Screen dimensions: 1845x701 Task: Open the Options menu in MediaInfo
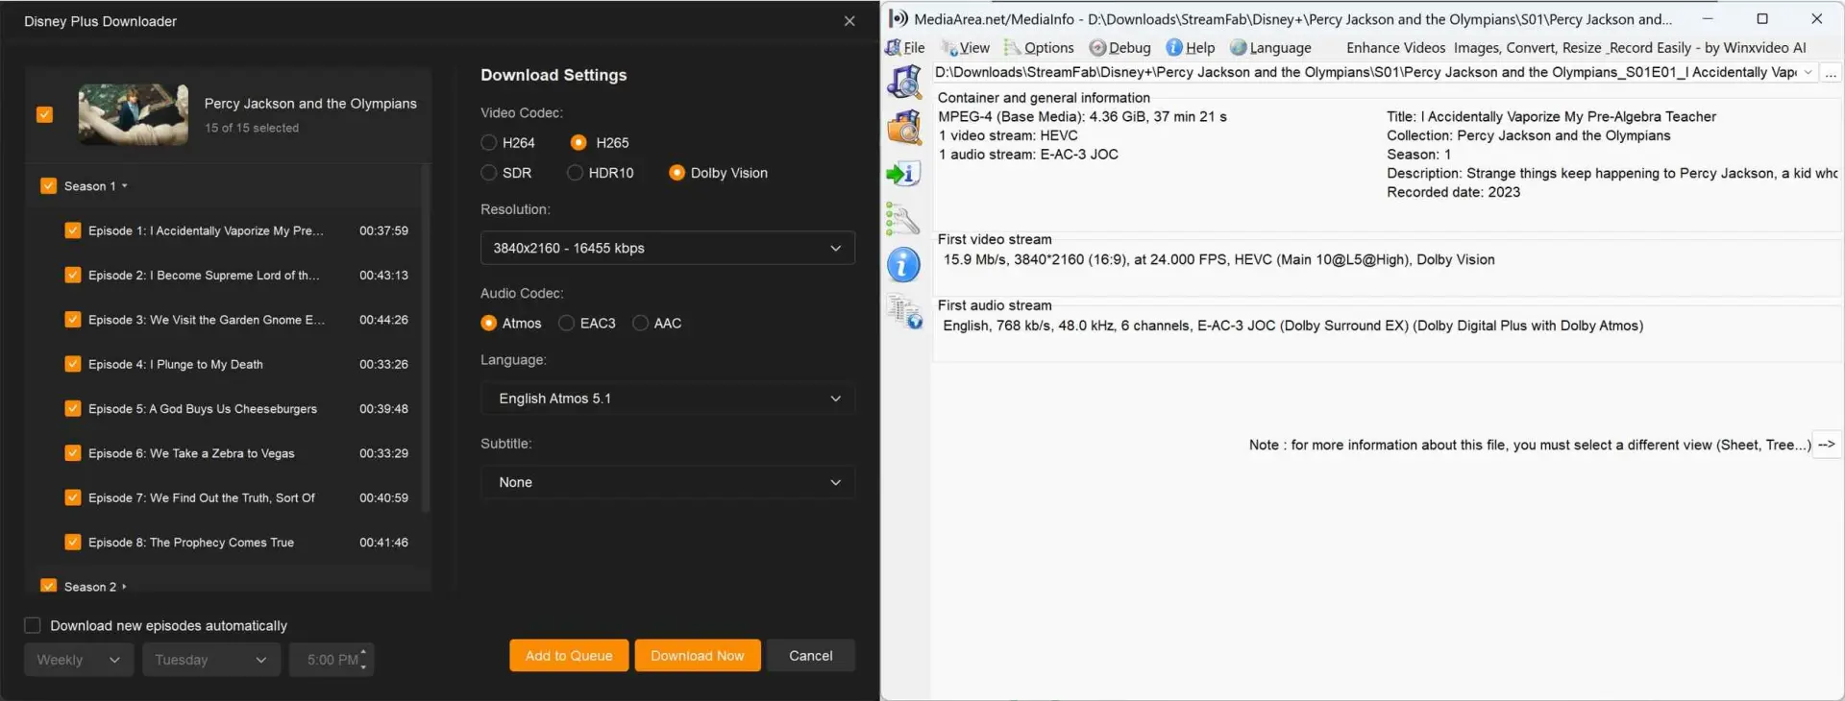[1039, 47]
